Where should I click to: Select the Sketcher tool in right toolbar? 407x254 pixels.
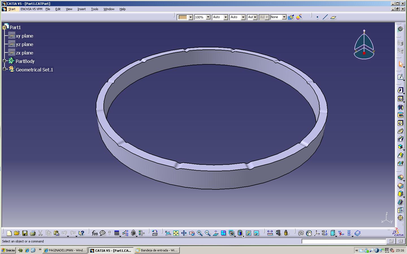400,77
